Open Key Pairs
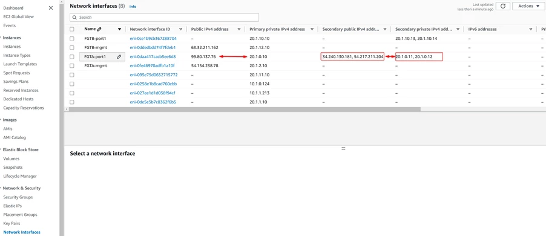546x236 pixels. 12,223
